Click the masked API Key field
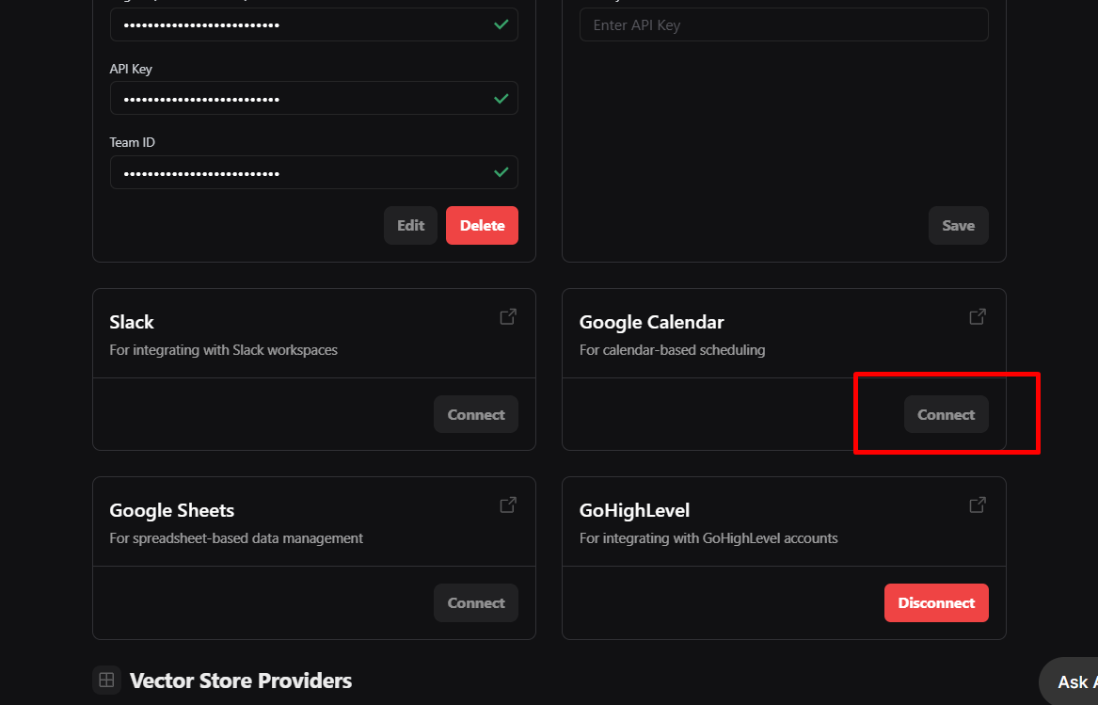The height and width of the screenshot is (705, 1098). (x=313, y=98)
